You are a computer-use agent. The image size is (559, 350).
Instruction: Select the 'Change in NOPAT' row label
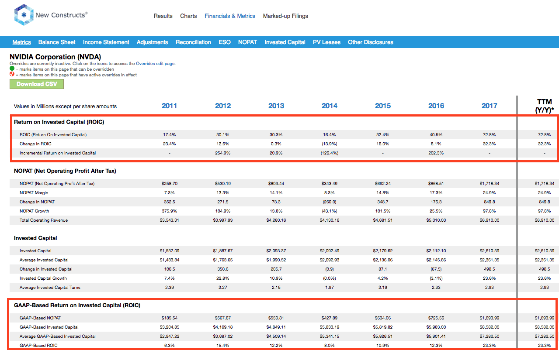[37, 202]
